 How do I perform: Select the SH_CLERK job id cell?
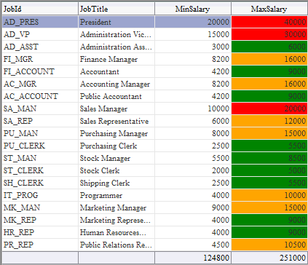point(40,183)
